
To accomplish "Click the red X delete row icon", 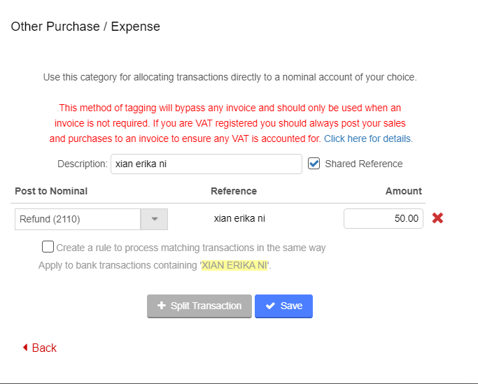I will [437, 218].
